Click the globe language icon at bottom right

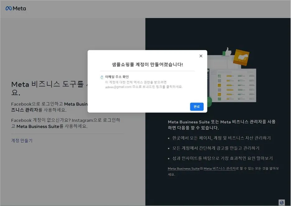click(x=282, y=203)
